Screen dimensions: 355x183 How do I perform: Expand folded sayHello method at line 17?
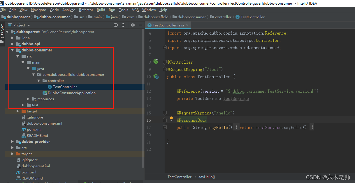coord(165,127)
